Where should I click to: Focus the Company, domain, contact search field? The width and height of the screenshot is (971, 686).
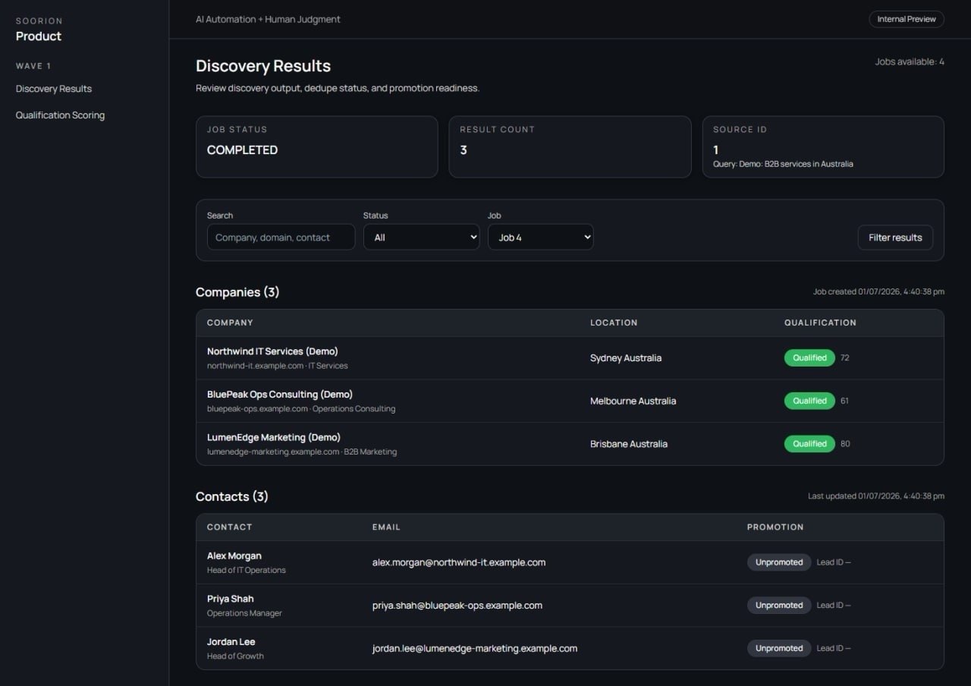(x=281, y=237)
